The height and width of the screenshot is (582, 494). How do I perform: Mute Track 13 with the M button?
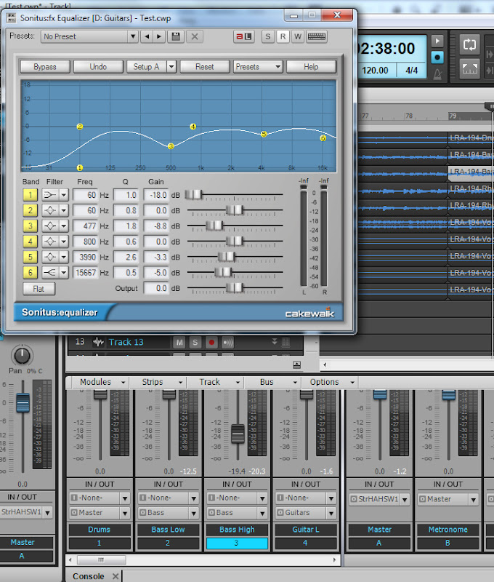pos(179,342)
